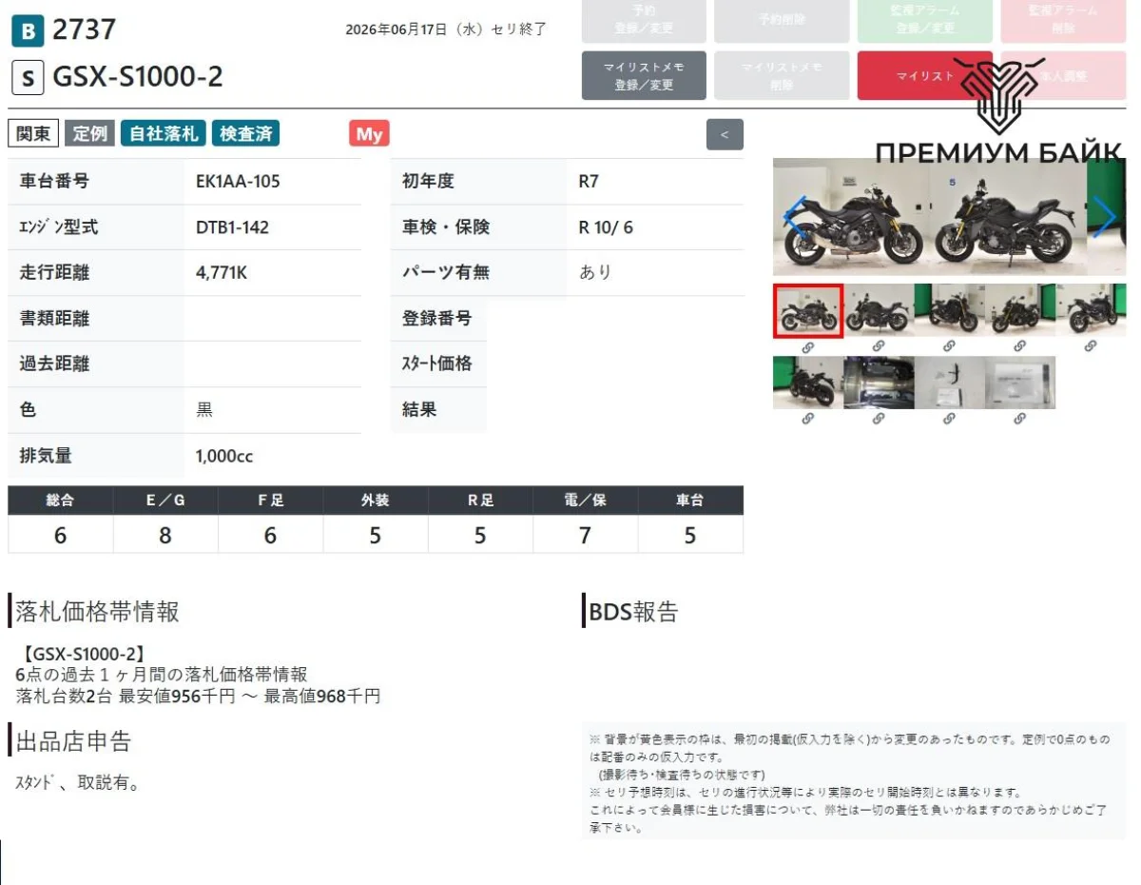This screenshot has width=1141, height=885.
Task: Click the 車台 score column header
Action: pyautogui.click(x=690, y=501)
